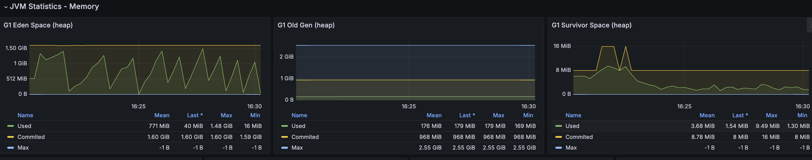Sort Eden Space legend by Mean column
Viewport: 812px width, 160px height.
coord(162,115)
